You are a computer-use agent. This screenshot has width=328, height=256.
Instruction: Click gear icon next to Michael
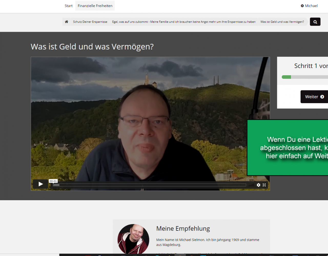[302, 6]
